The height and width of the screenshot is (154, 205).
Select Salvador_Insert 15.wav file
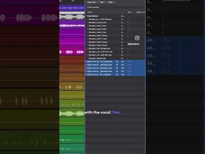(98, 45)
